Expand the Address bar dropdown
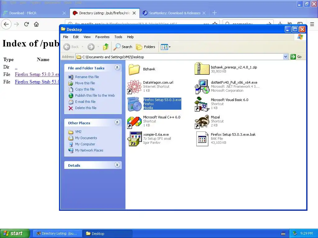The image size is (318, 238). pos(285,57)
